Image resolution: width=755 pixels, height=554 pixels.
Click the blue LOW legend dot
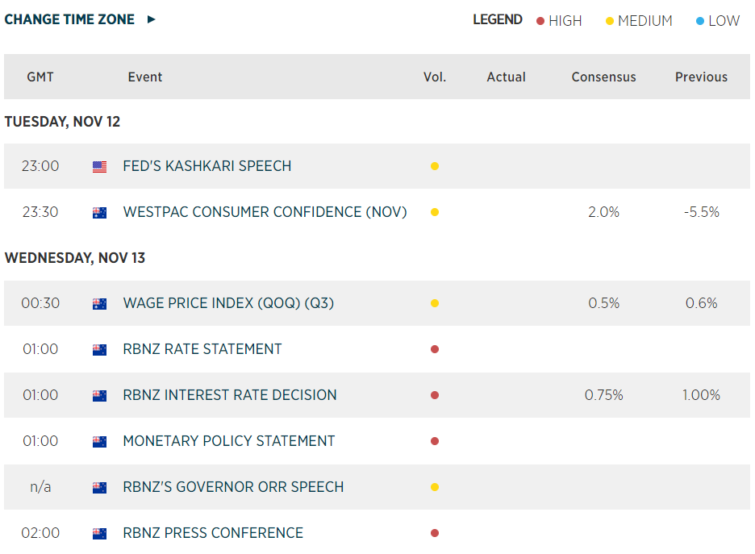tap(700, 21)
